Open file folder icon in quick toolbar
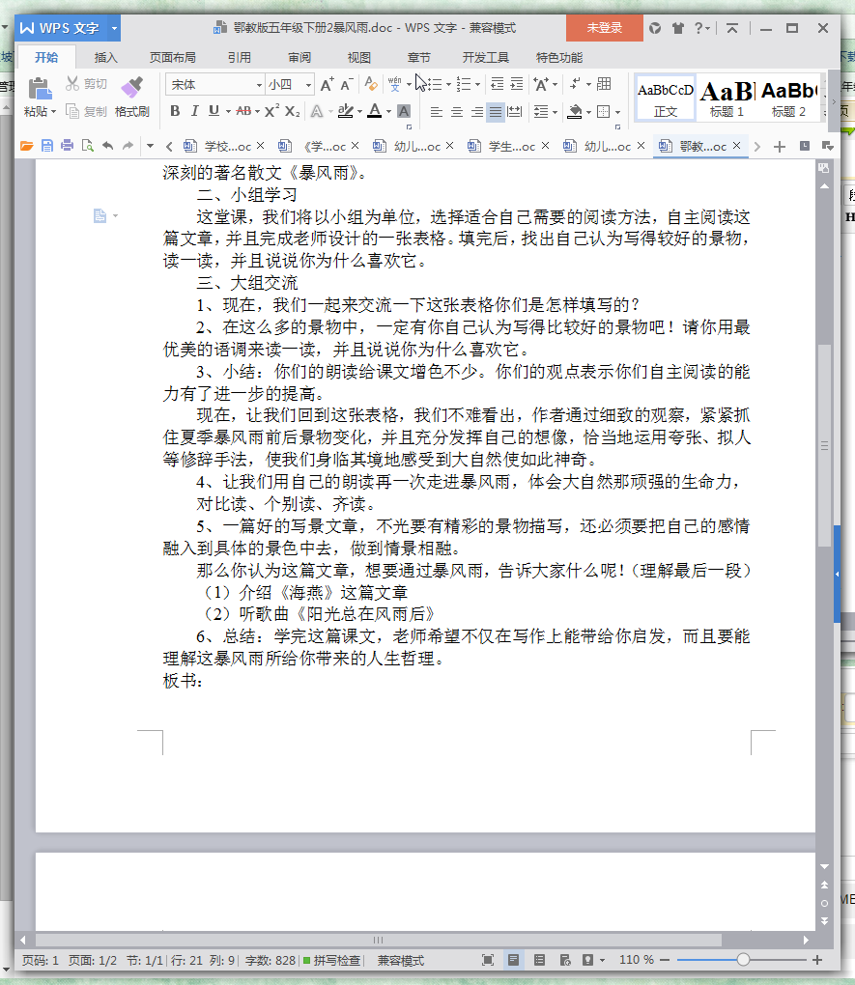Screen dimensions: 855x985 coord(26,146)
